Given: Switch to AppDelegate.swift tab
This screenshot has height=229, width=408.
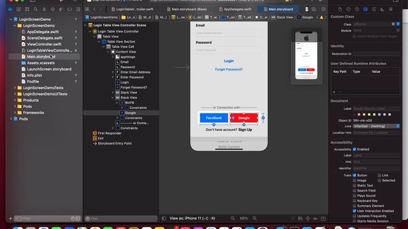Looking at the screenshot, I should tap(235, 9).
